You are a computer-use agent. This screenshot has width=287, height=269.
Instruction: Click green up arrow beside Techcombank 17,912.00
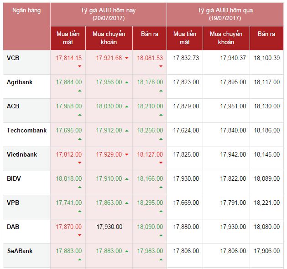pos(127,131)
